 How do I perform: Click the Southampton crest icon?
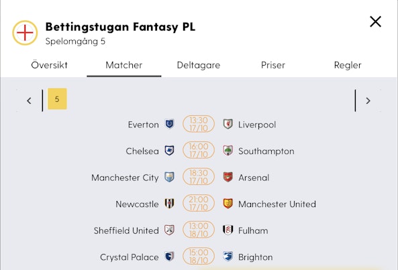(x=228, y=151)
